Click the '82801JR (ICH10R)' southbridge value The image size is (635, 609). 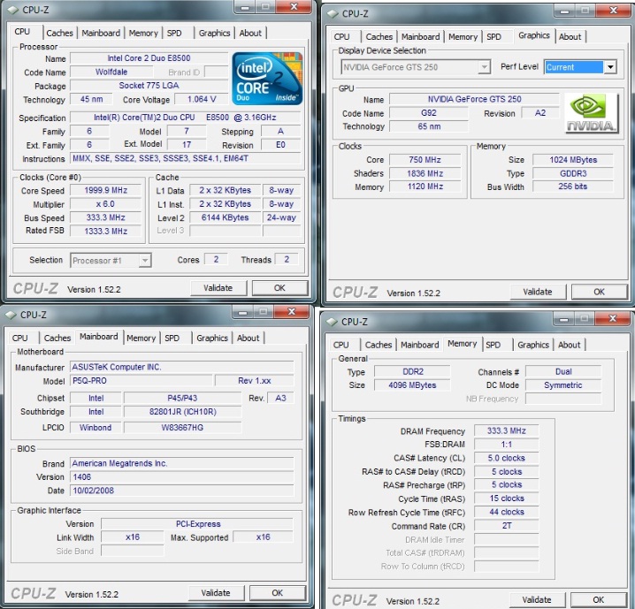click(x=183, y=412)
